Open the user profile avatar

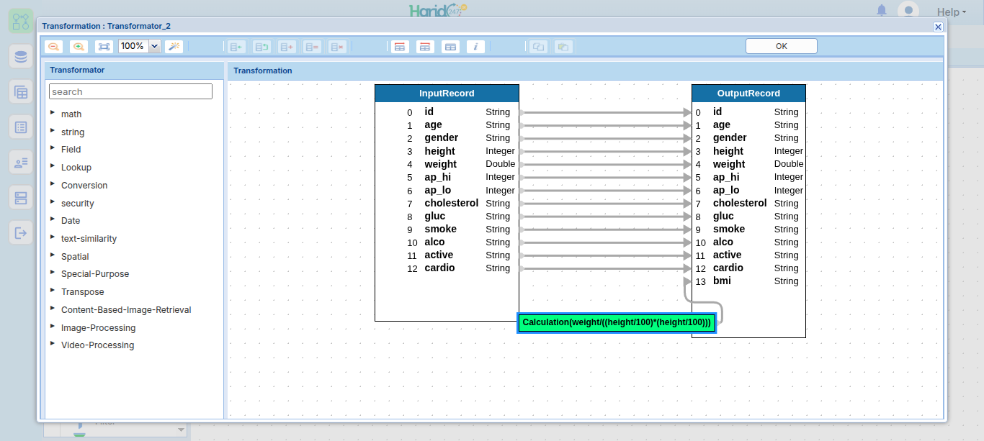(908, 10)
